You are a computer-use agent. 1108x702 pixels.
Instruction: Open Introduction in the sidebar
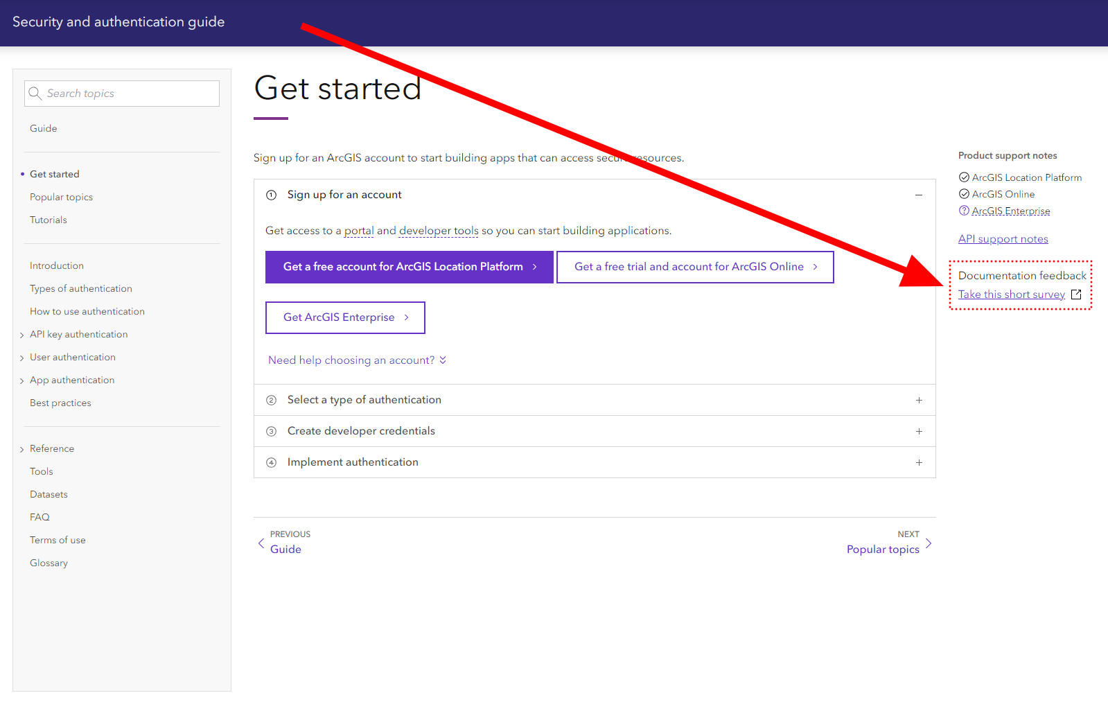click(x=57, y=265)
